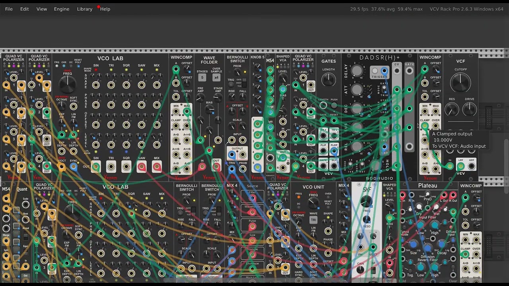Open the Wave Folder STAGES selector
Screen dimensions: 509x286
(x=202, y=78)
